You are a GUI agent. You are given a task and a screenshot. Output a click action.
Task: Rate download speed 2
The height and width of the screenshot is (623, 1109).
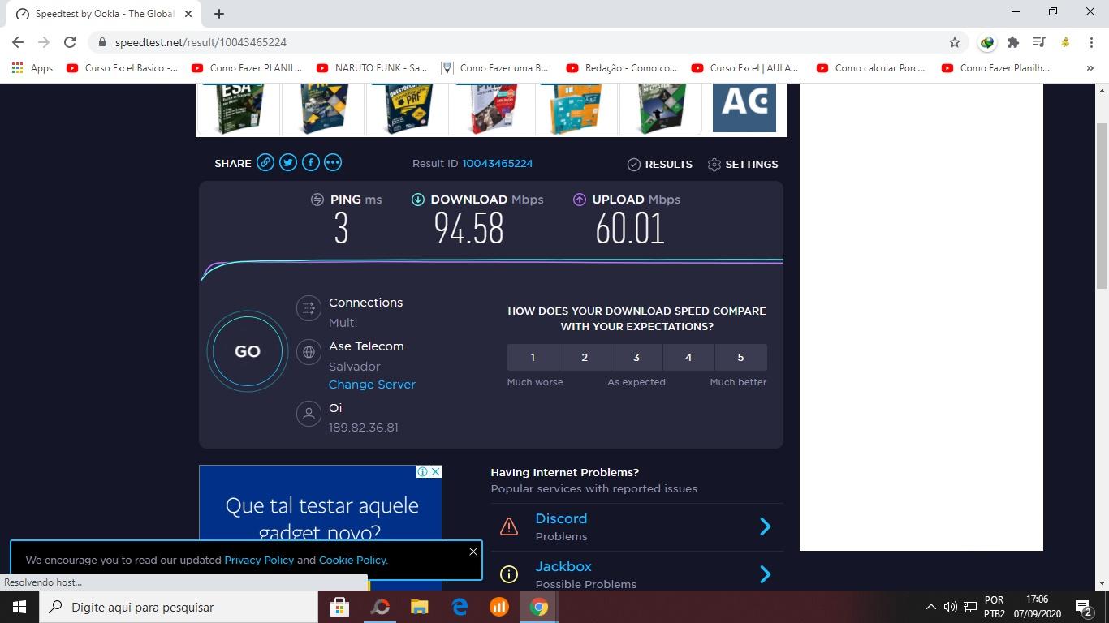[585, 357]
